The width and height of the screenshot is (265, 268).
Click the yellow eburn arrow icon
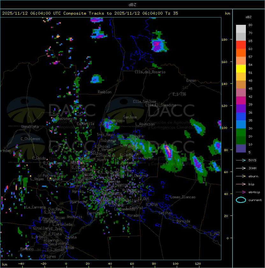(x=241, y=176)
